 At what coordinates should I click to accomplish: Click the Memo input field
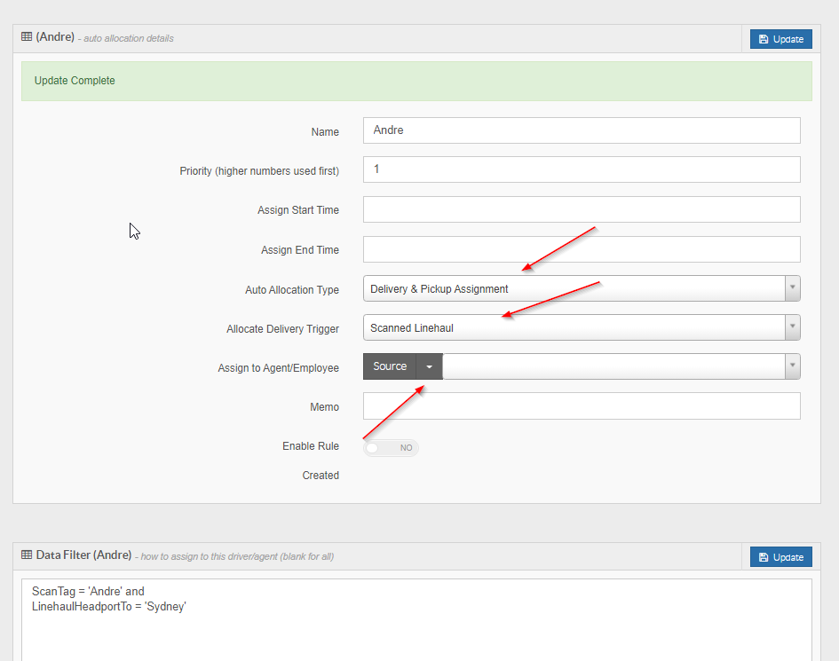582,405
